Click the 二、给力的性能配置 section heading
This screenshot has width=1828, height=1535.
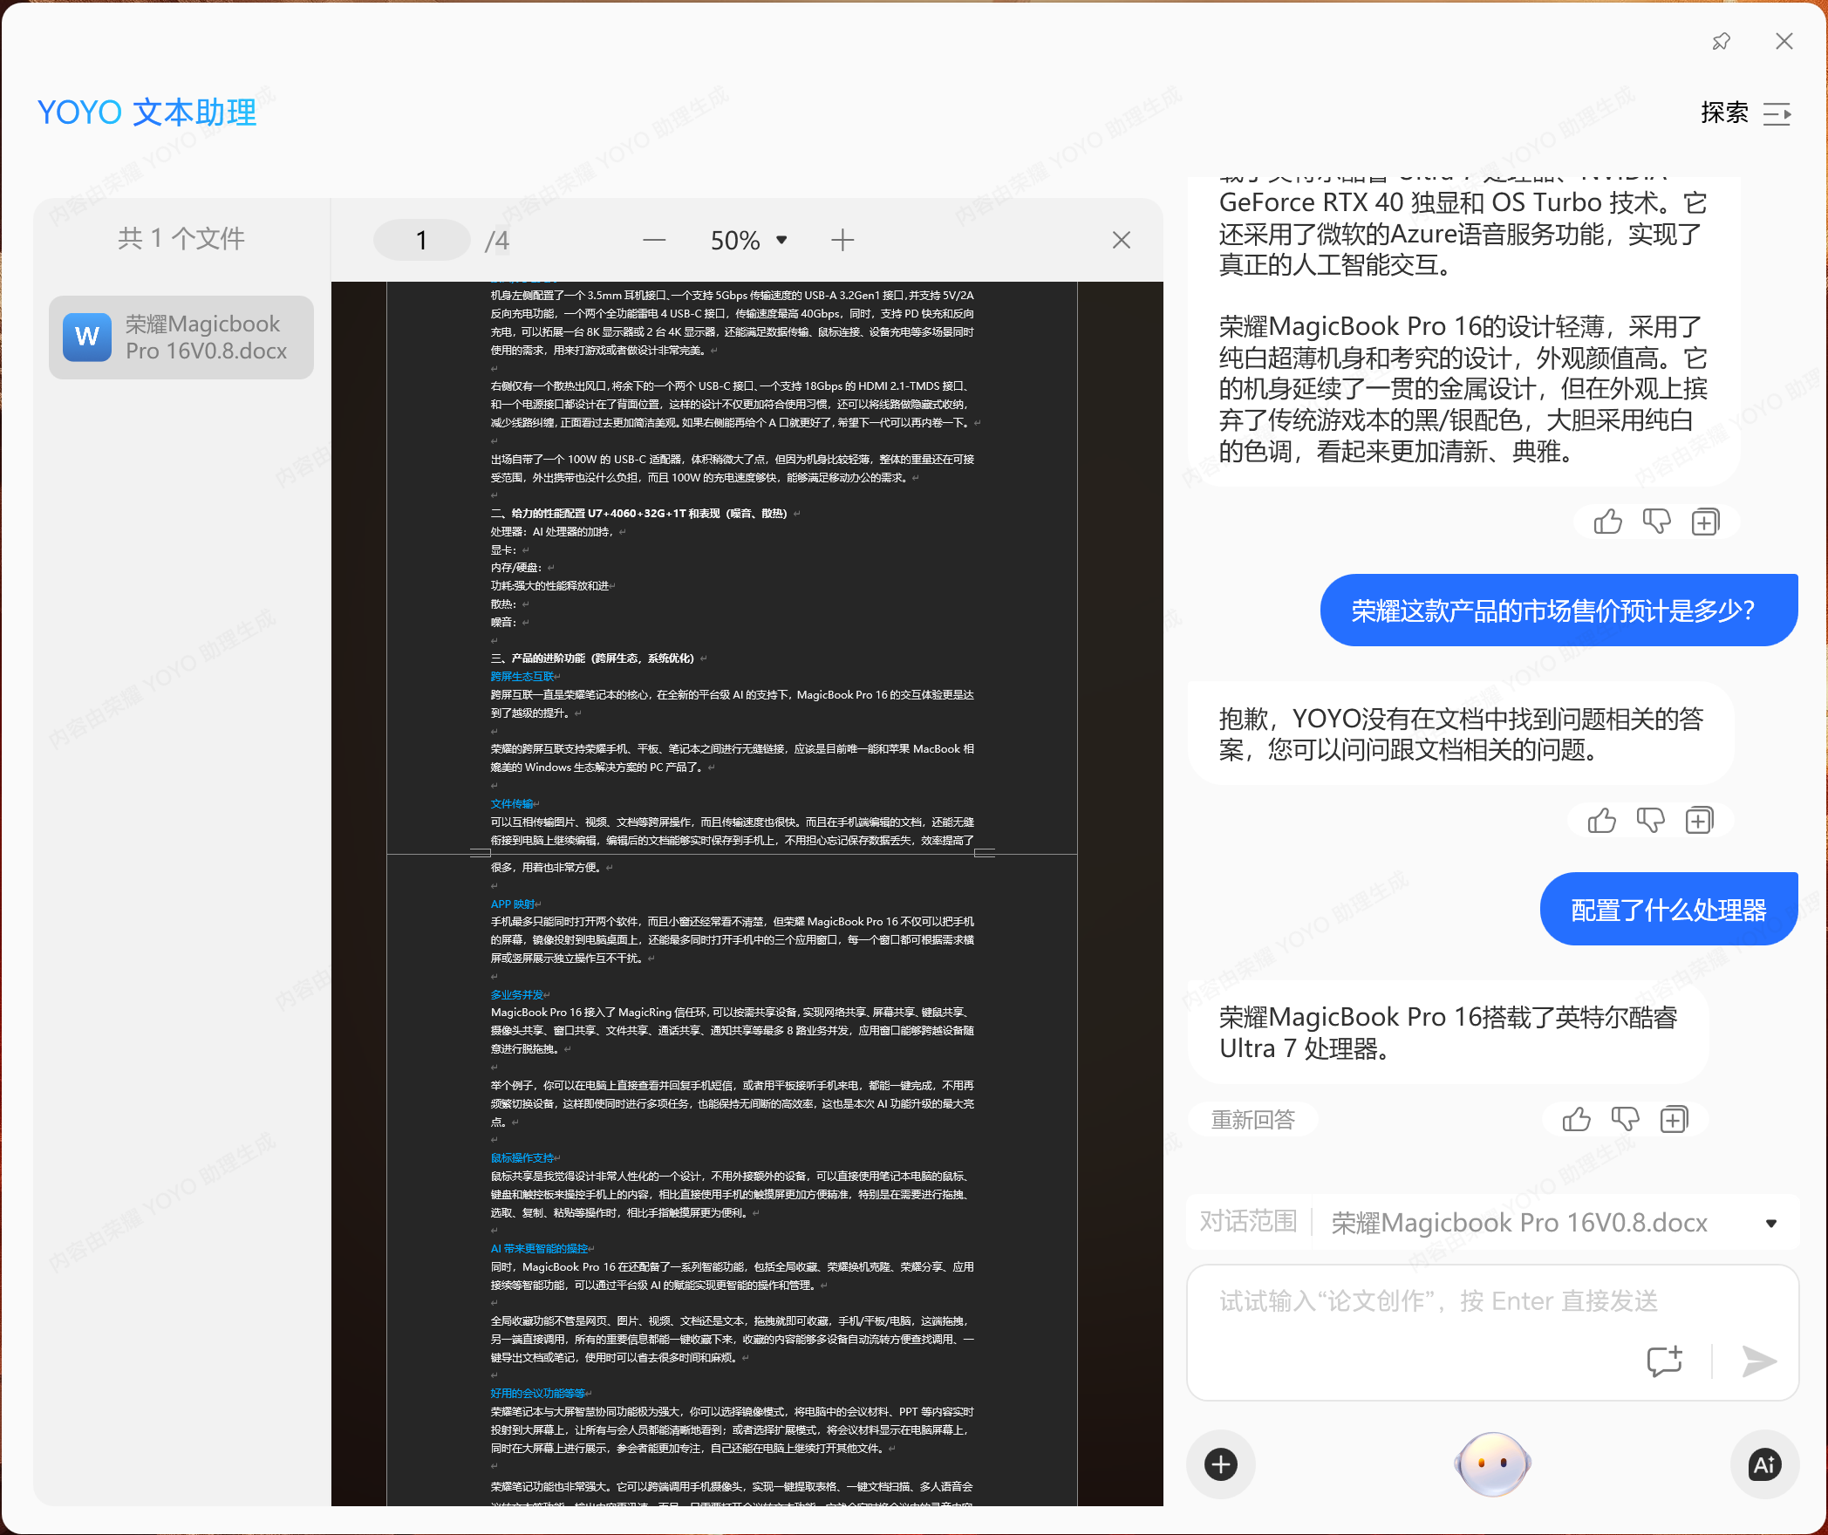[638, 514]
